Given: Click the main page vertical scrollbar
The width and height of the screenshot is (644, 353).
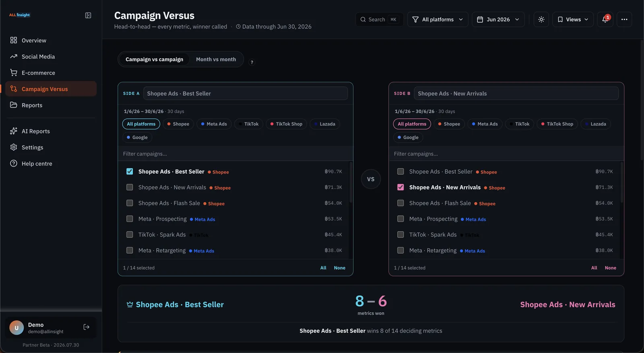Looking at the screenshot, I should (x=642, y=101).
